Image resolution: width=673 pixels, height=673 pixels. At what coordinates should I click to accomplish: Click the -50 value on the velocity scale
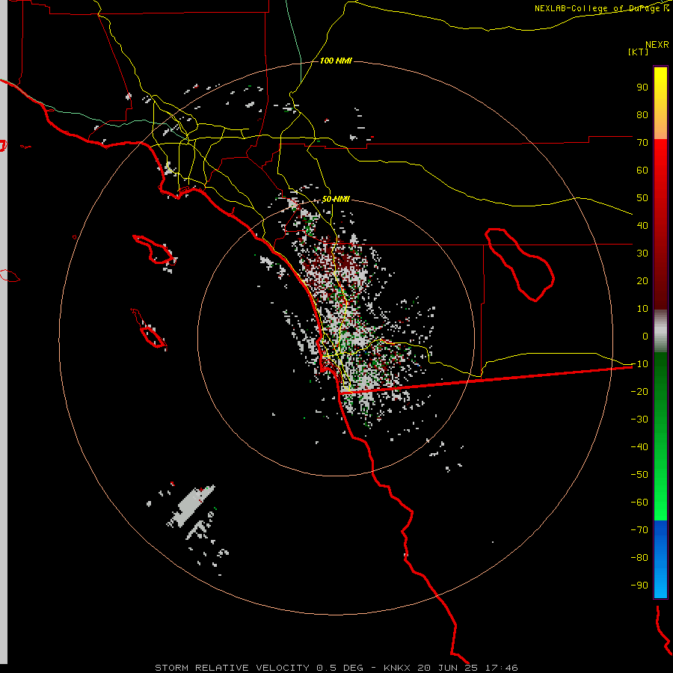pos(639,474)
